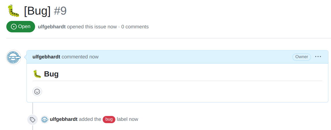
Task: Click the green Open status badge text
Action: (24, 27)
